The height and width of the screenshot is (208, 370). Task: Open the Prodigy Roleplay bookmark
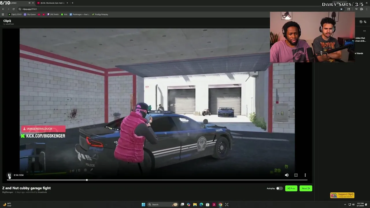pyautogui.click(x=100, y=14)
